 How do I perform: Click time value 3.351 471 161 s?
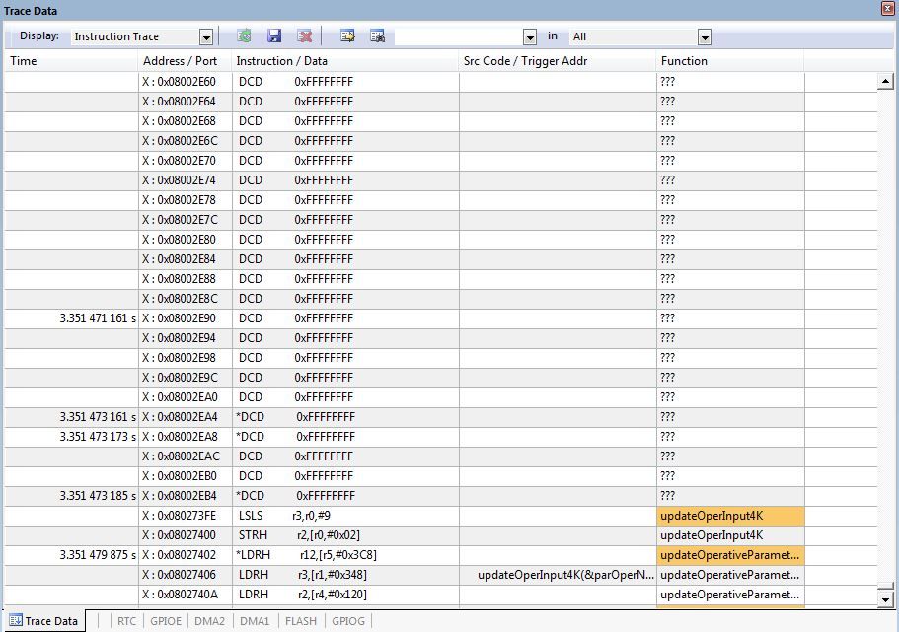pyautogui.click(x=98, y=318)
